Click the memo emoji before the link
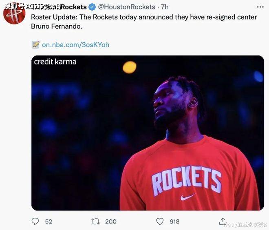The height and width of the screenshot is (230, 269). (x=36, y=44)
